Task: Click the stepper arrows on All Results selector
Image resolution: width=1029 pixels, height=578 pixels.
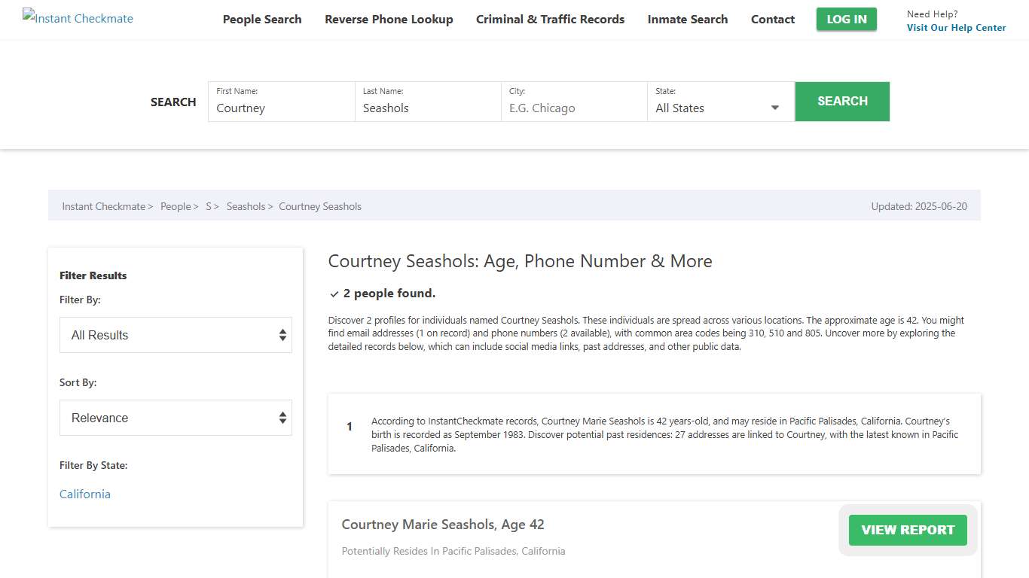Action: (282, 335)
